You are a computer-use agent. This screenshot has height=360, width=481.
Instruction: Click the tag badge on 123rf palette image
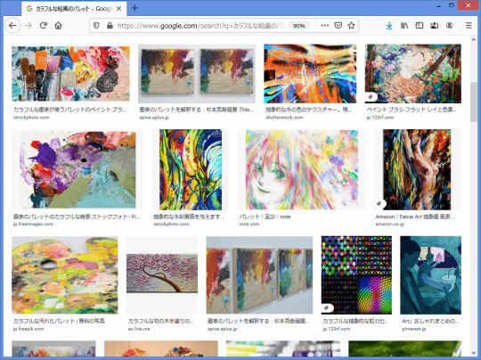tap(371, 97)
